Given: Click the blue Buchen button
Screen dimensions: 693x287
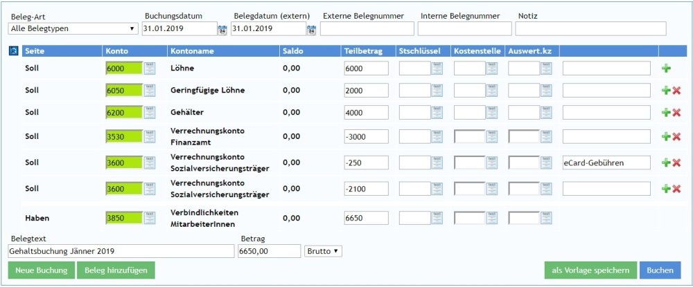Looking at the screenshot, I should coord(660,270).
